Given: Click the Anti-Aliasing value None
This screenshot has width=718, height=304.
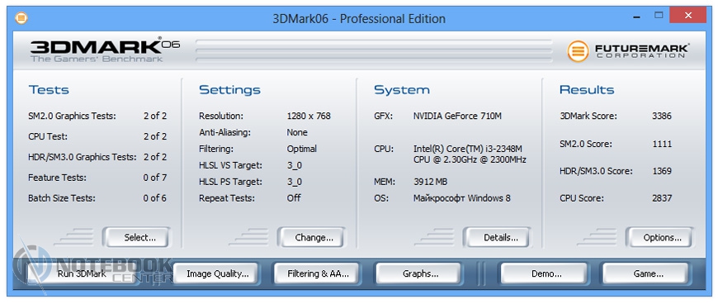Looking at the screenshot, I should [x=297, y=132].
